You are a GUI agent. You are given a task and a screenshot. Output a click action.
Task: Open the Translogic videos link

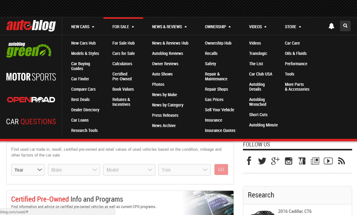click(x=258, y=53)
